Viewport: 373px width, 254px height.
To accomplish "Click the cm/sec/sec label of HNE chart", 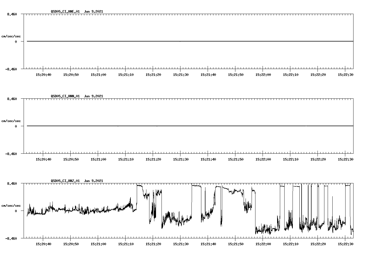I will click(11, 36).
